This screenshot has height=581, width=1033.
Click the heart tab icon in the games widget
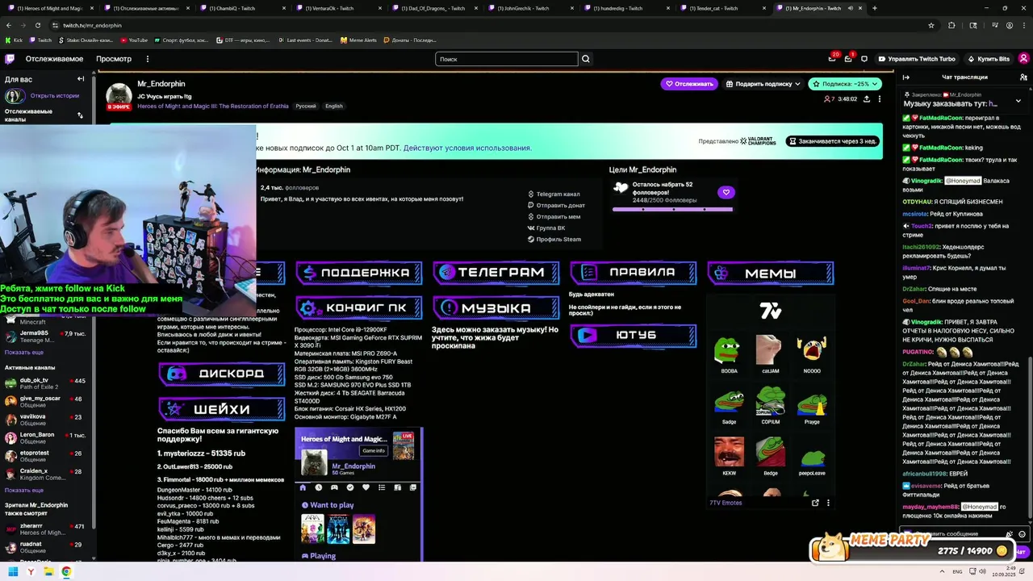click(x=366, y=487)
